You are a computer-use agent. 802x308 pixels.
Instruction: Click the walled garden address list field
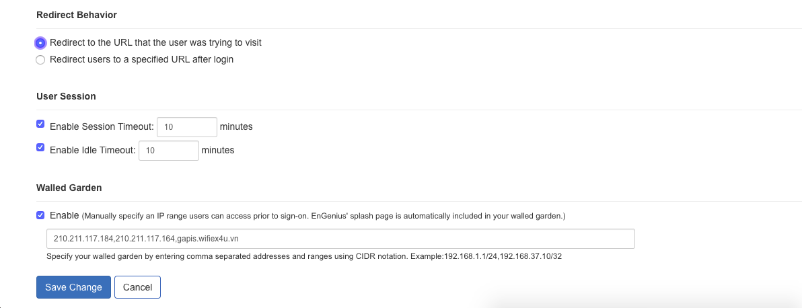click(340, 239)
